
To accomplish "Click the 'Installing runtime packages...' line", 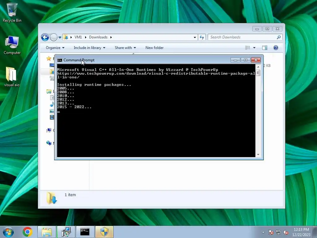I will 94,85.
